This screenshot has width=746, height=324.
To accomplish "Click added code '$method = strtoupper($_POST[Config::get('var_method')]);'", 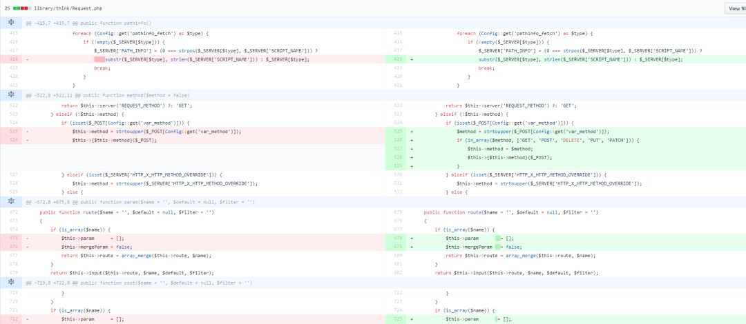I will [x=533, y=132].
